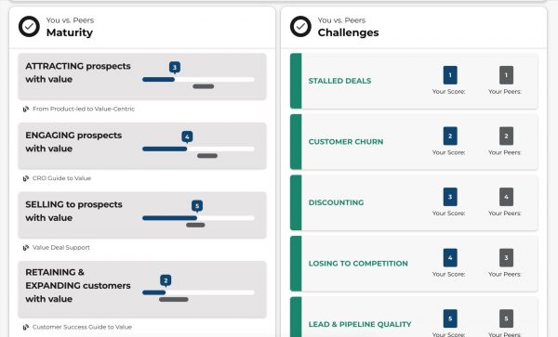Select the STALLED DEALS challenge row
The height and width of the screenshot is (337, 558).
click(x=414, y=81)
